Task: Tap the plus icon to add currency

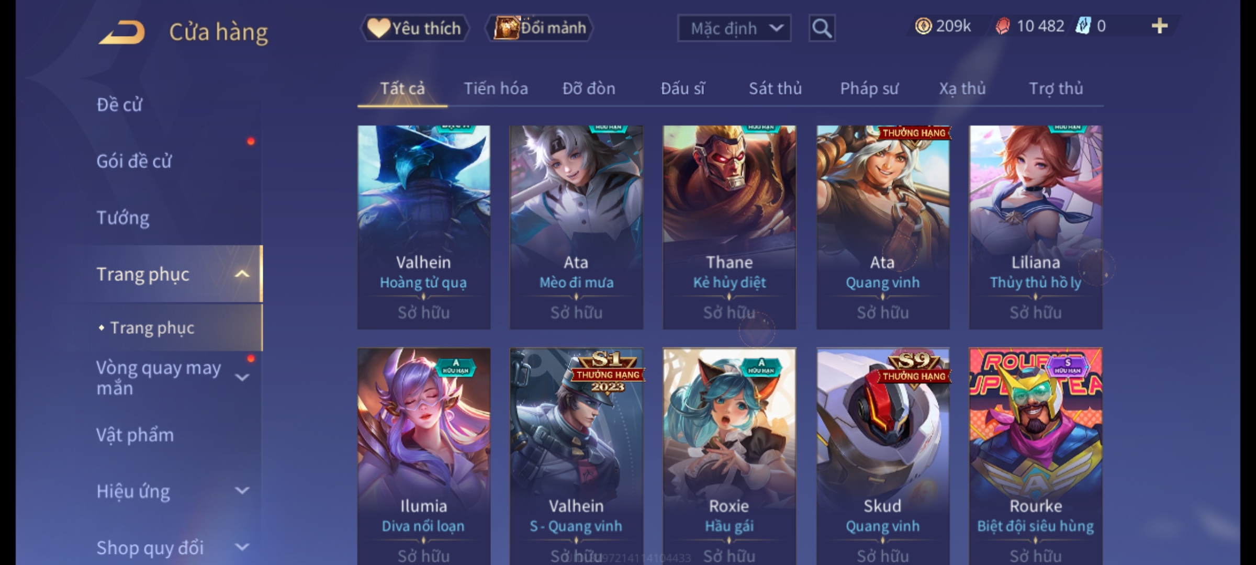Action: coord(1160,26)
